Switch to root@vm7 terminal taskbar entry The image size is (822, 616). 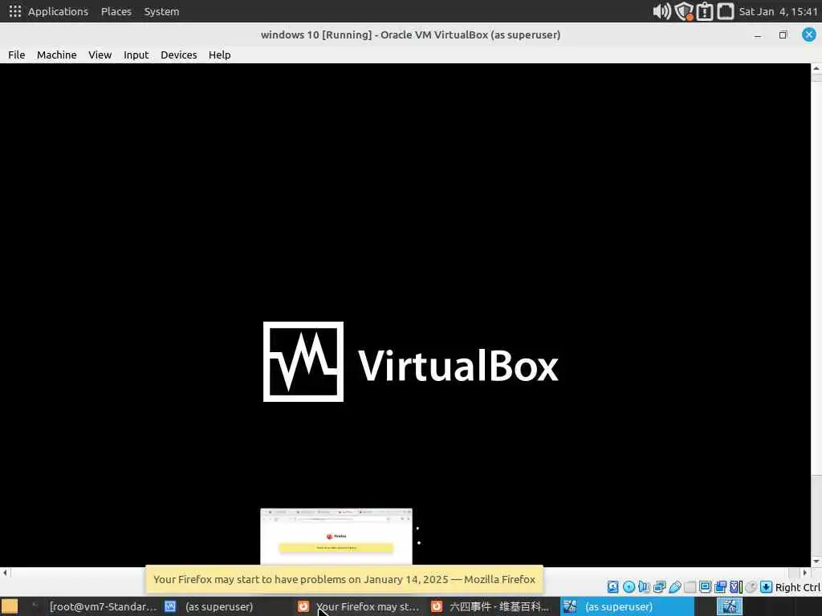coord(96,606)
